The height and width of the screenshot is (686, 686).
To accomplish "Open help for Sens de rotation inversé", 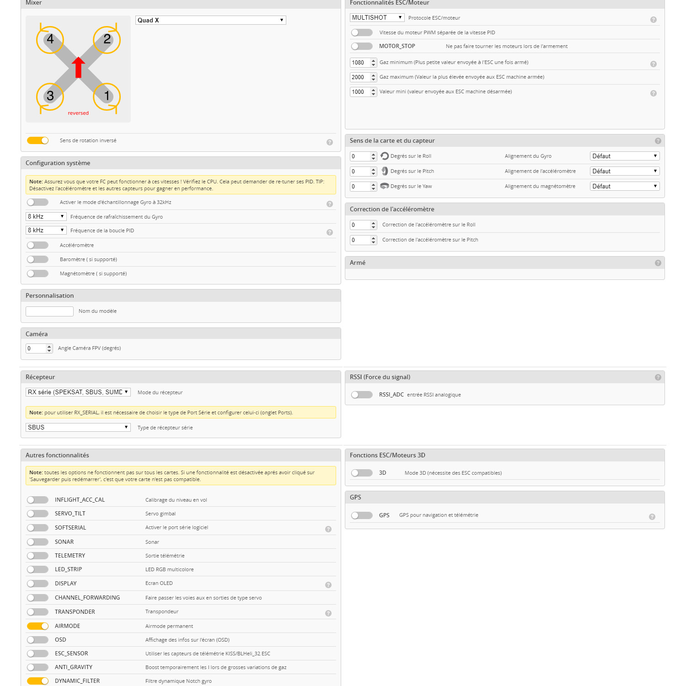I will pos(330,142).
